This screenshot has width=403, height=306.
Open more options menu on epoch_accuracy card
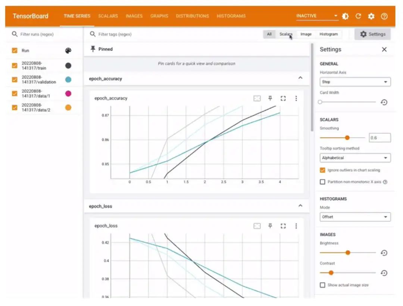tap(296, 98)
